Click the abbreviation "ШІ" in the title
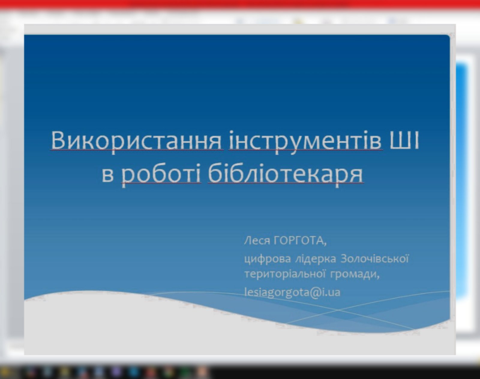The width and height of the screenshot is (480, 379). coord(404,140)
